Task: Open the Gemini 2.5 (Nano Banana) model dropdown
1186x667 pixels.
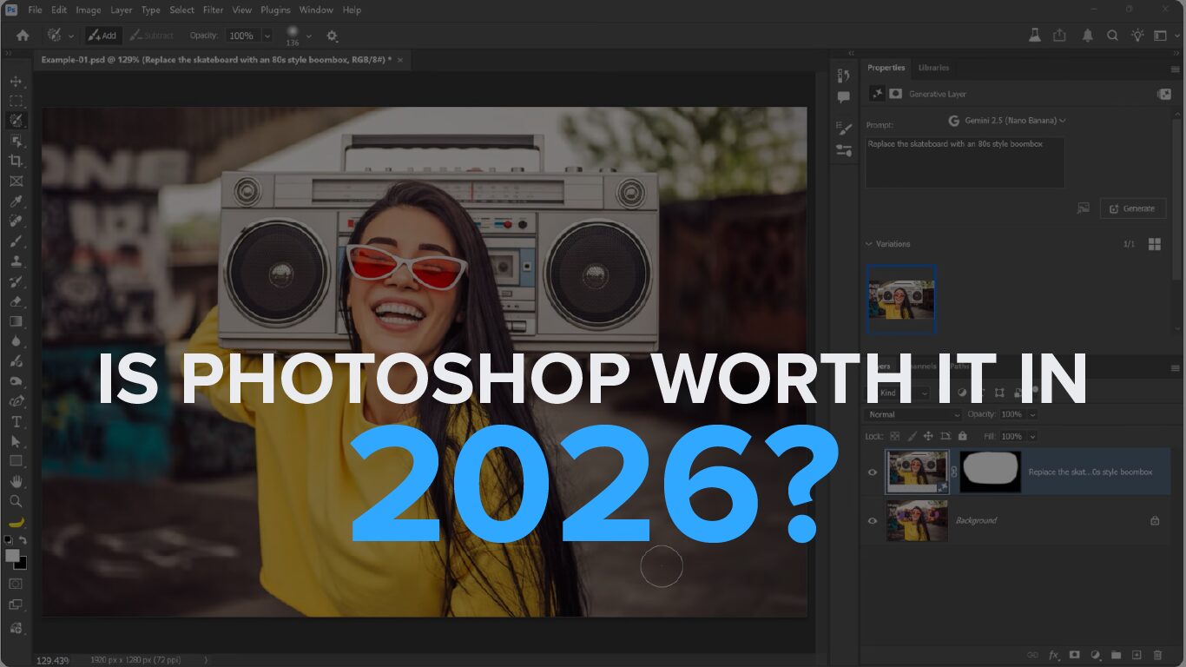Action: pyautogui.click(x=1007, y=121)
